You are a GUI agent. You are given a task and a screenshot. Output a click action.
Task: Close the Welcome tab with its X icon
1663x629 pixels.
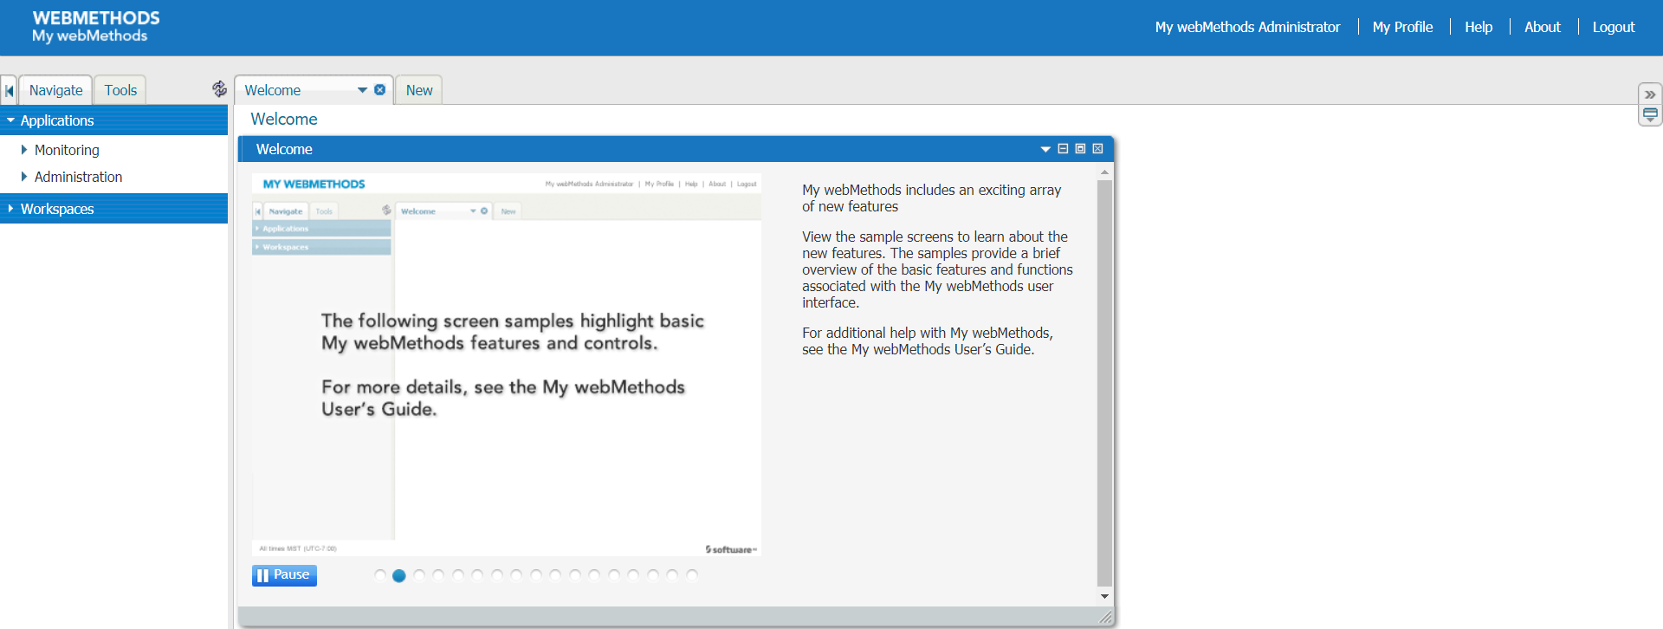point(379,90)
